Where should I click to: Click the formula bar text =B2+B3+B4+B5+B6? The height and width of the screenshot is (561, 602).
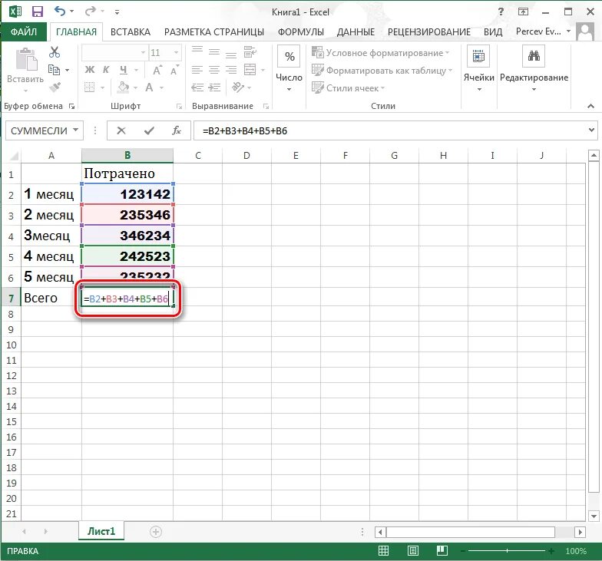click(x=244, y=130)
